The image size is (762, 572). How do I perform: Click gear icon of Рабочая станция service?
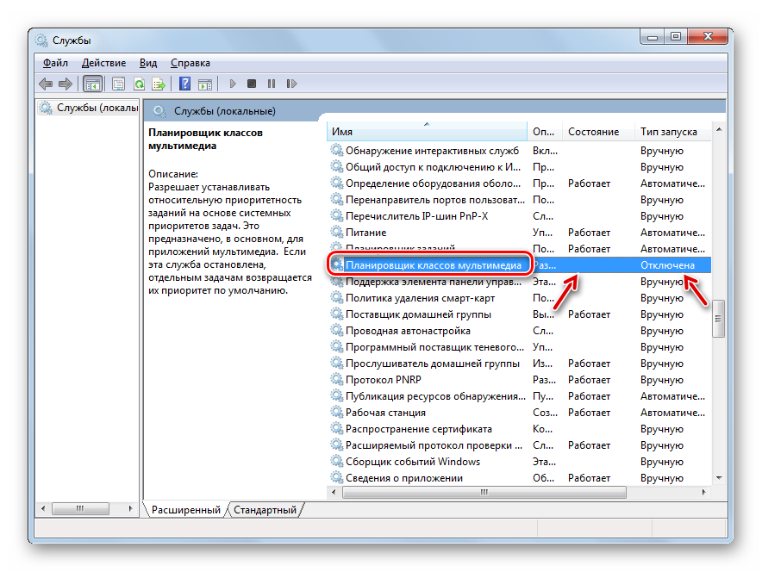click(x=337, y=413)
